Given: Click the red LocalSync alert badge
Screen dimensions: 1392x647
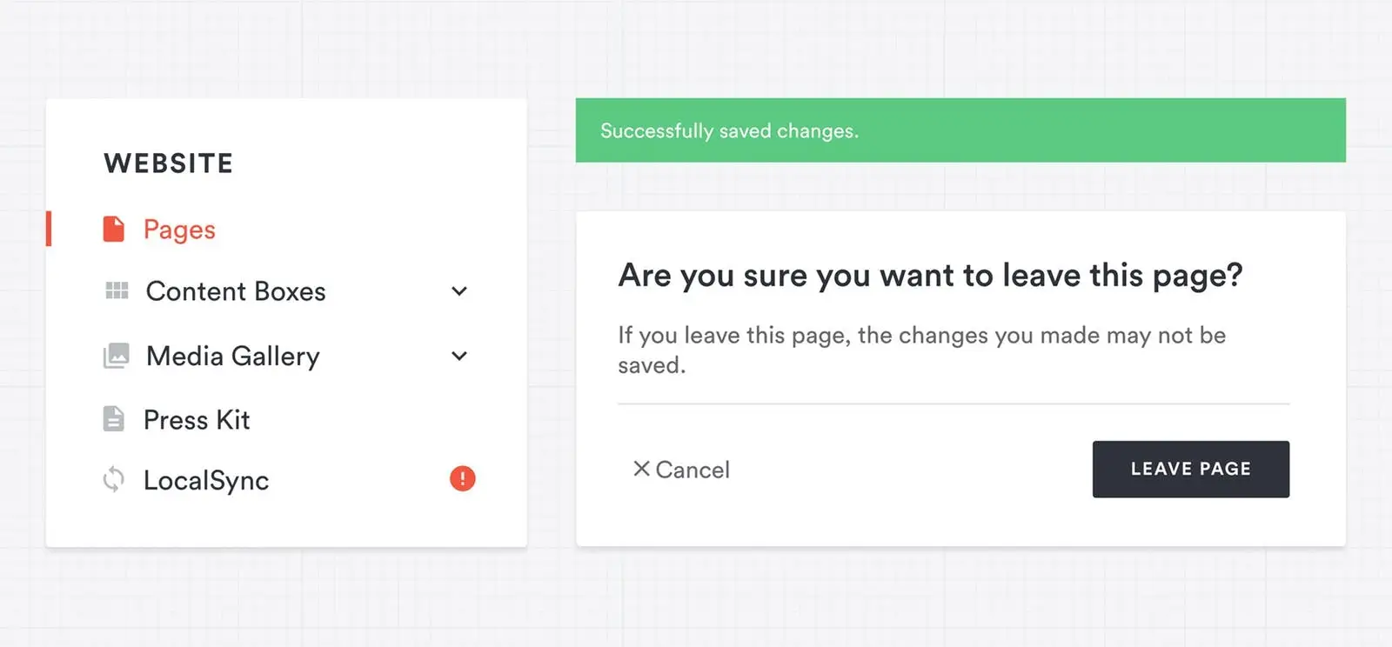Looking at the screenshot, I should point(462,478).
